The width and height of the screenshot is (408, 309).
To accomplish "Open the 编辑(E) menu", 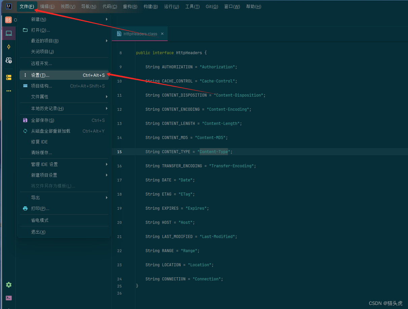I will coord(47,6).
